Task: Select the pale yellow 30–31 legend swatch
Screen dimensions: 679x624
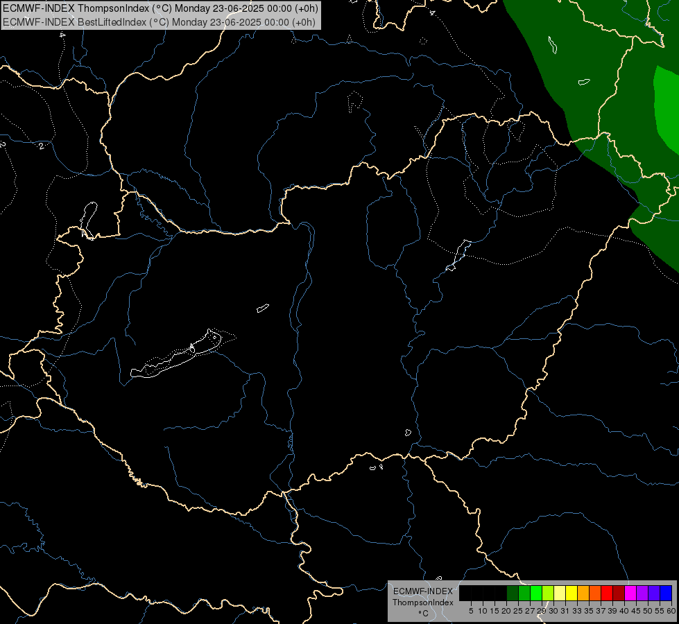Action: pyautogui.click(x=560, y=593)
